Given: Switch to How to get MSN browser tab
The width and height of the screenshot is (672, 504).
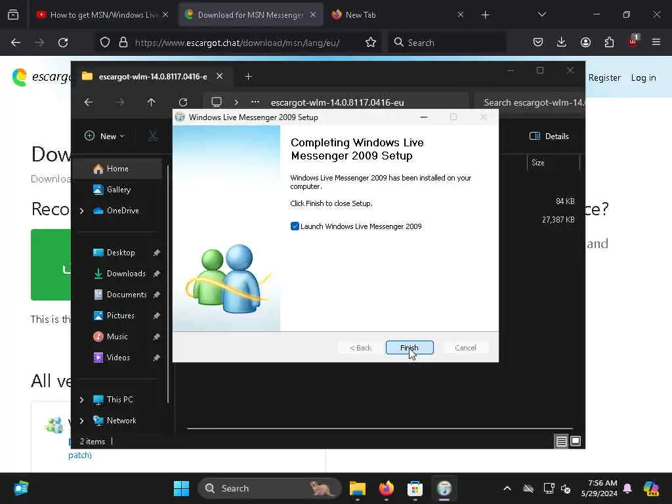Looking at the screenshot, I should pos(102,14).
